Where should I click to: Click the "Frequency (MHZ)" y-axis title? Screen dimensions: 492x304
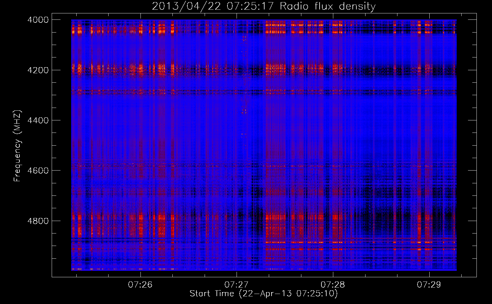pos(18,146)
